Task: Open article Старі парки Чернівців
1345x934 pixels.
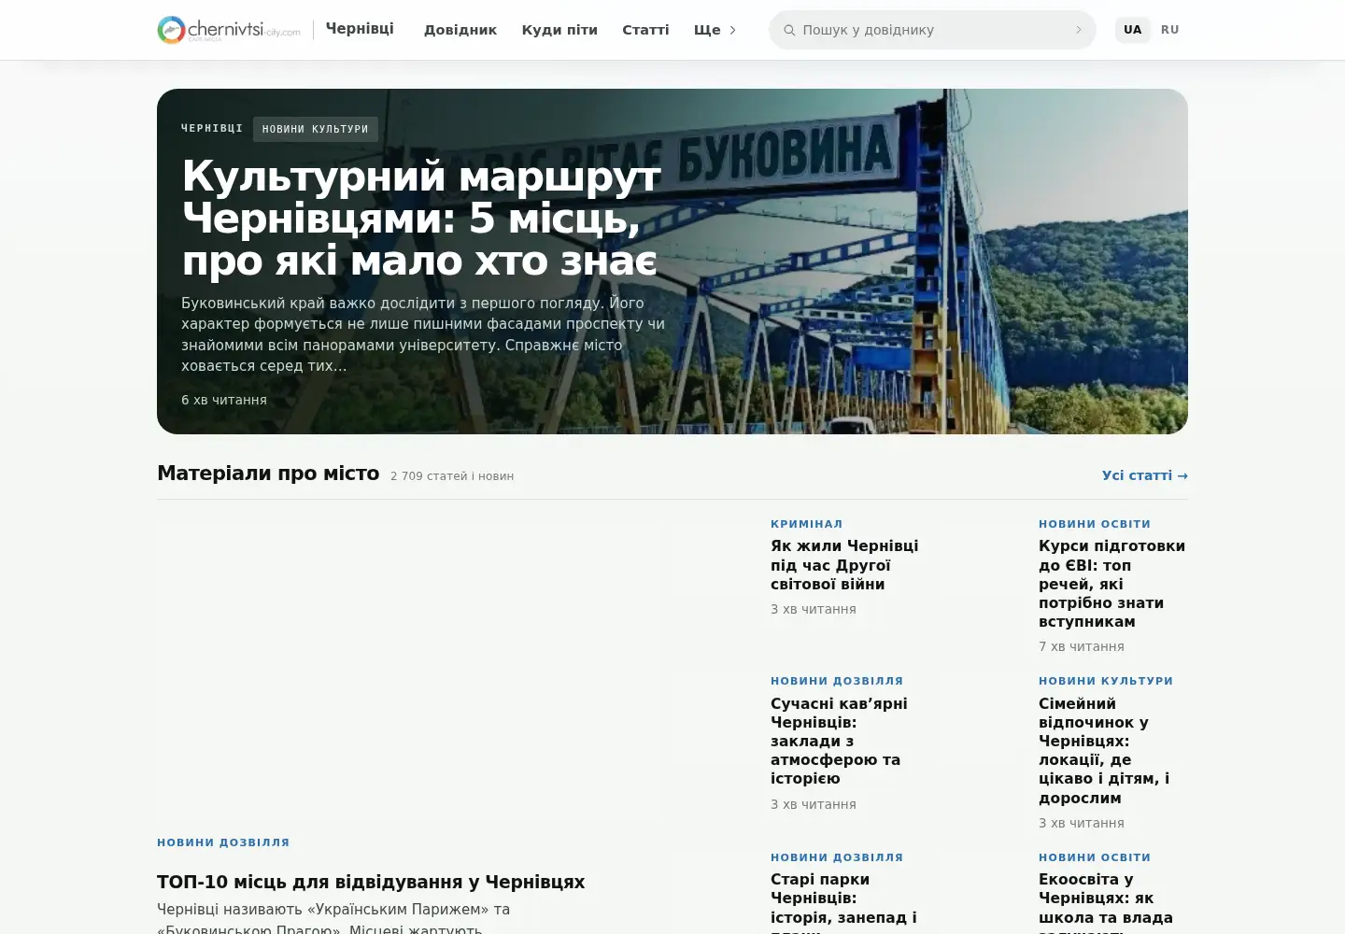Action: click(x=843, y=902)
